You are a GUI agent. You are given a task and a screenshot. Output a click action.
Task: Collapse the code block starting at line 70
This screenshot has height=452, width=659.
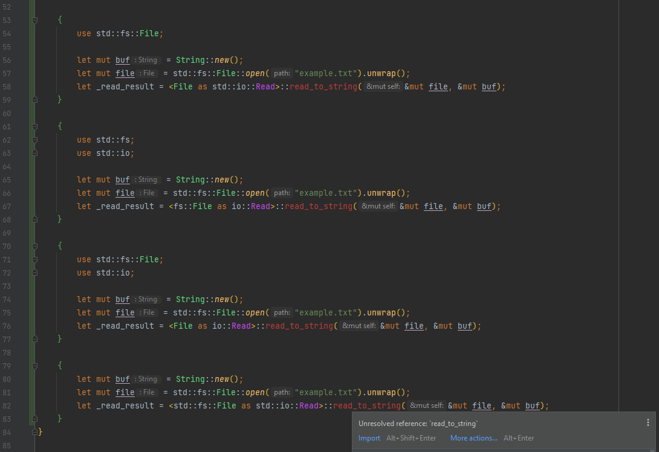[x=34, y=246]
